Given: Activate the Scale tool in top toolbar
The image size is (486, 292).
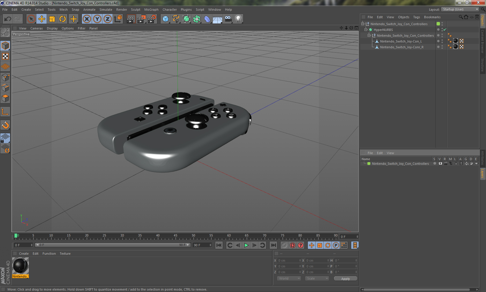Looking at the screenshot, I should click(x=52, y=19).
